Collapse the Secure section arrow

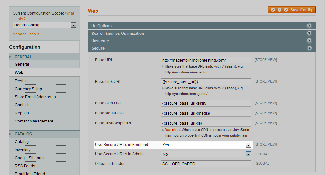(309, 48)
